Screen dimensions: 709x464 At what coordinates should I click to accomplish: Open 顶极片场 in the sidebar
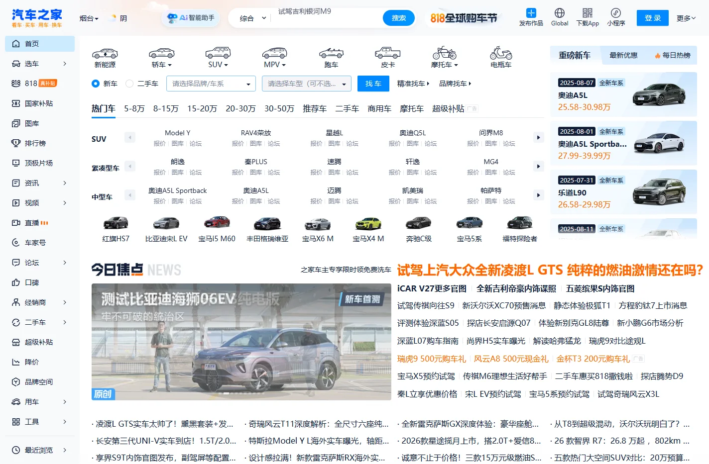[40, 163]
